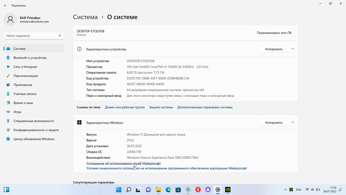
Task: Open Конфиденциальность и защита section
Action: (x=36, y=130)
